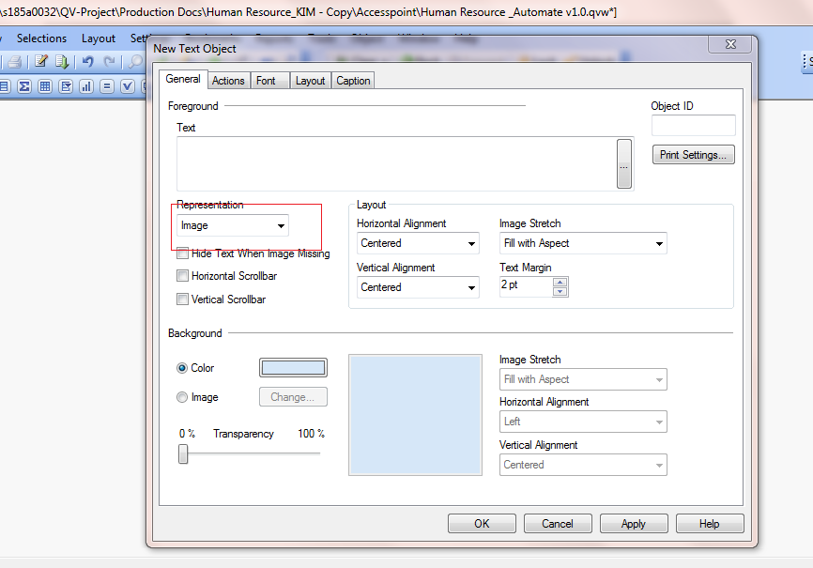The height and width of the screenshot is (568, 813).
Task: Increase Text Margin with up arrow
Action: coord(560,283)
